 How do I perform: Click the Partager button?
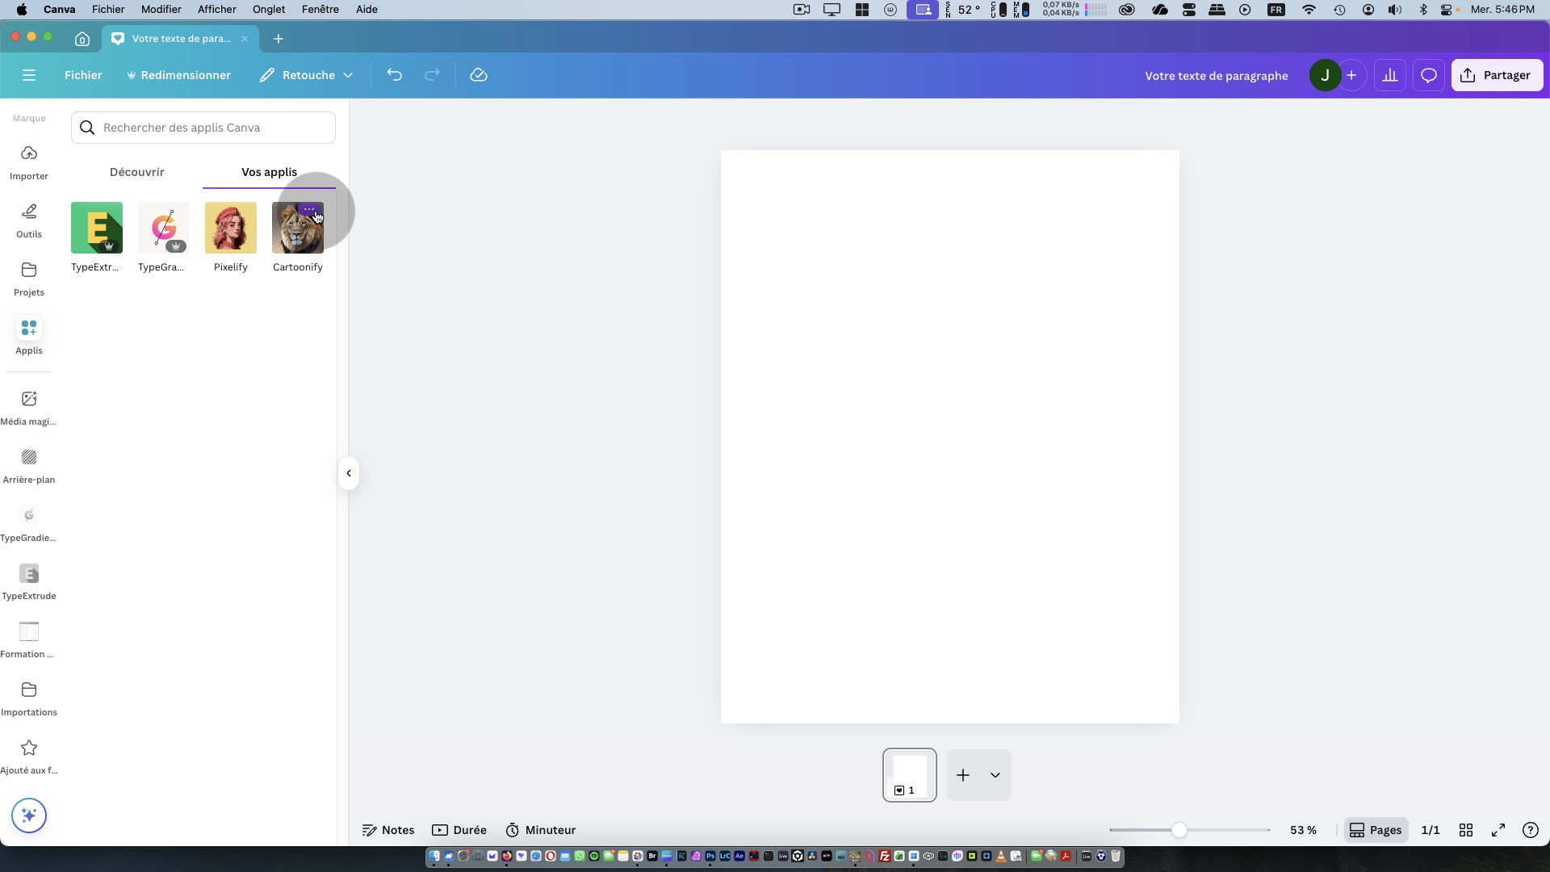(1497, 75)
